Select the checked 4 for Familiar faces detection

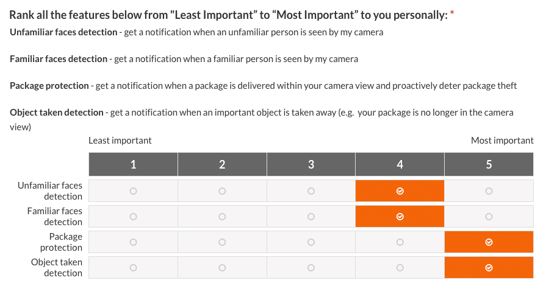point(400,217)
